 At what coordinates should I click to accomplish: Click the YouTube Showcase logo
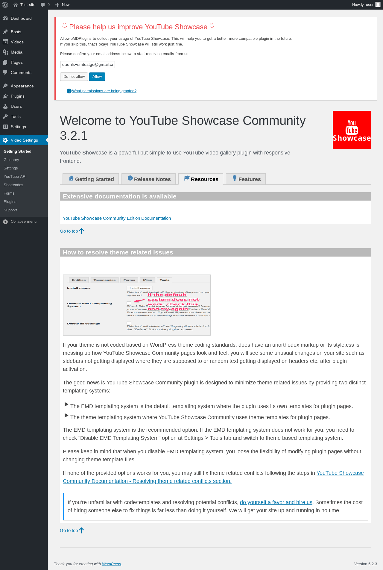352,130
